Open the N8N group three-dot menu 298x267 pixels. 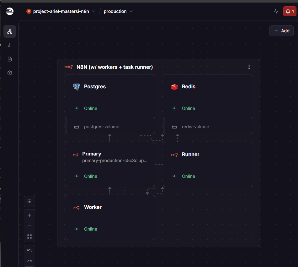point(249,67)
